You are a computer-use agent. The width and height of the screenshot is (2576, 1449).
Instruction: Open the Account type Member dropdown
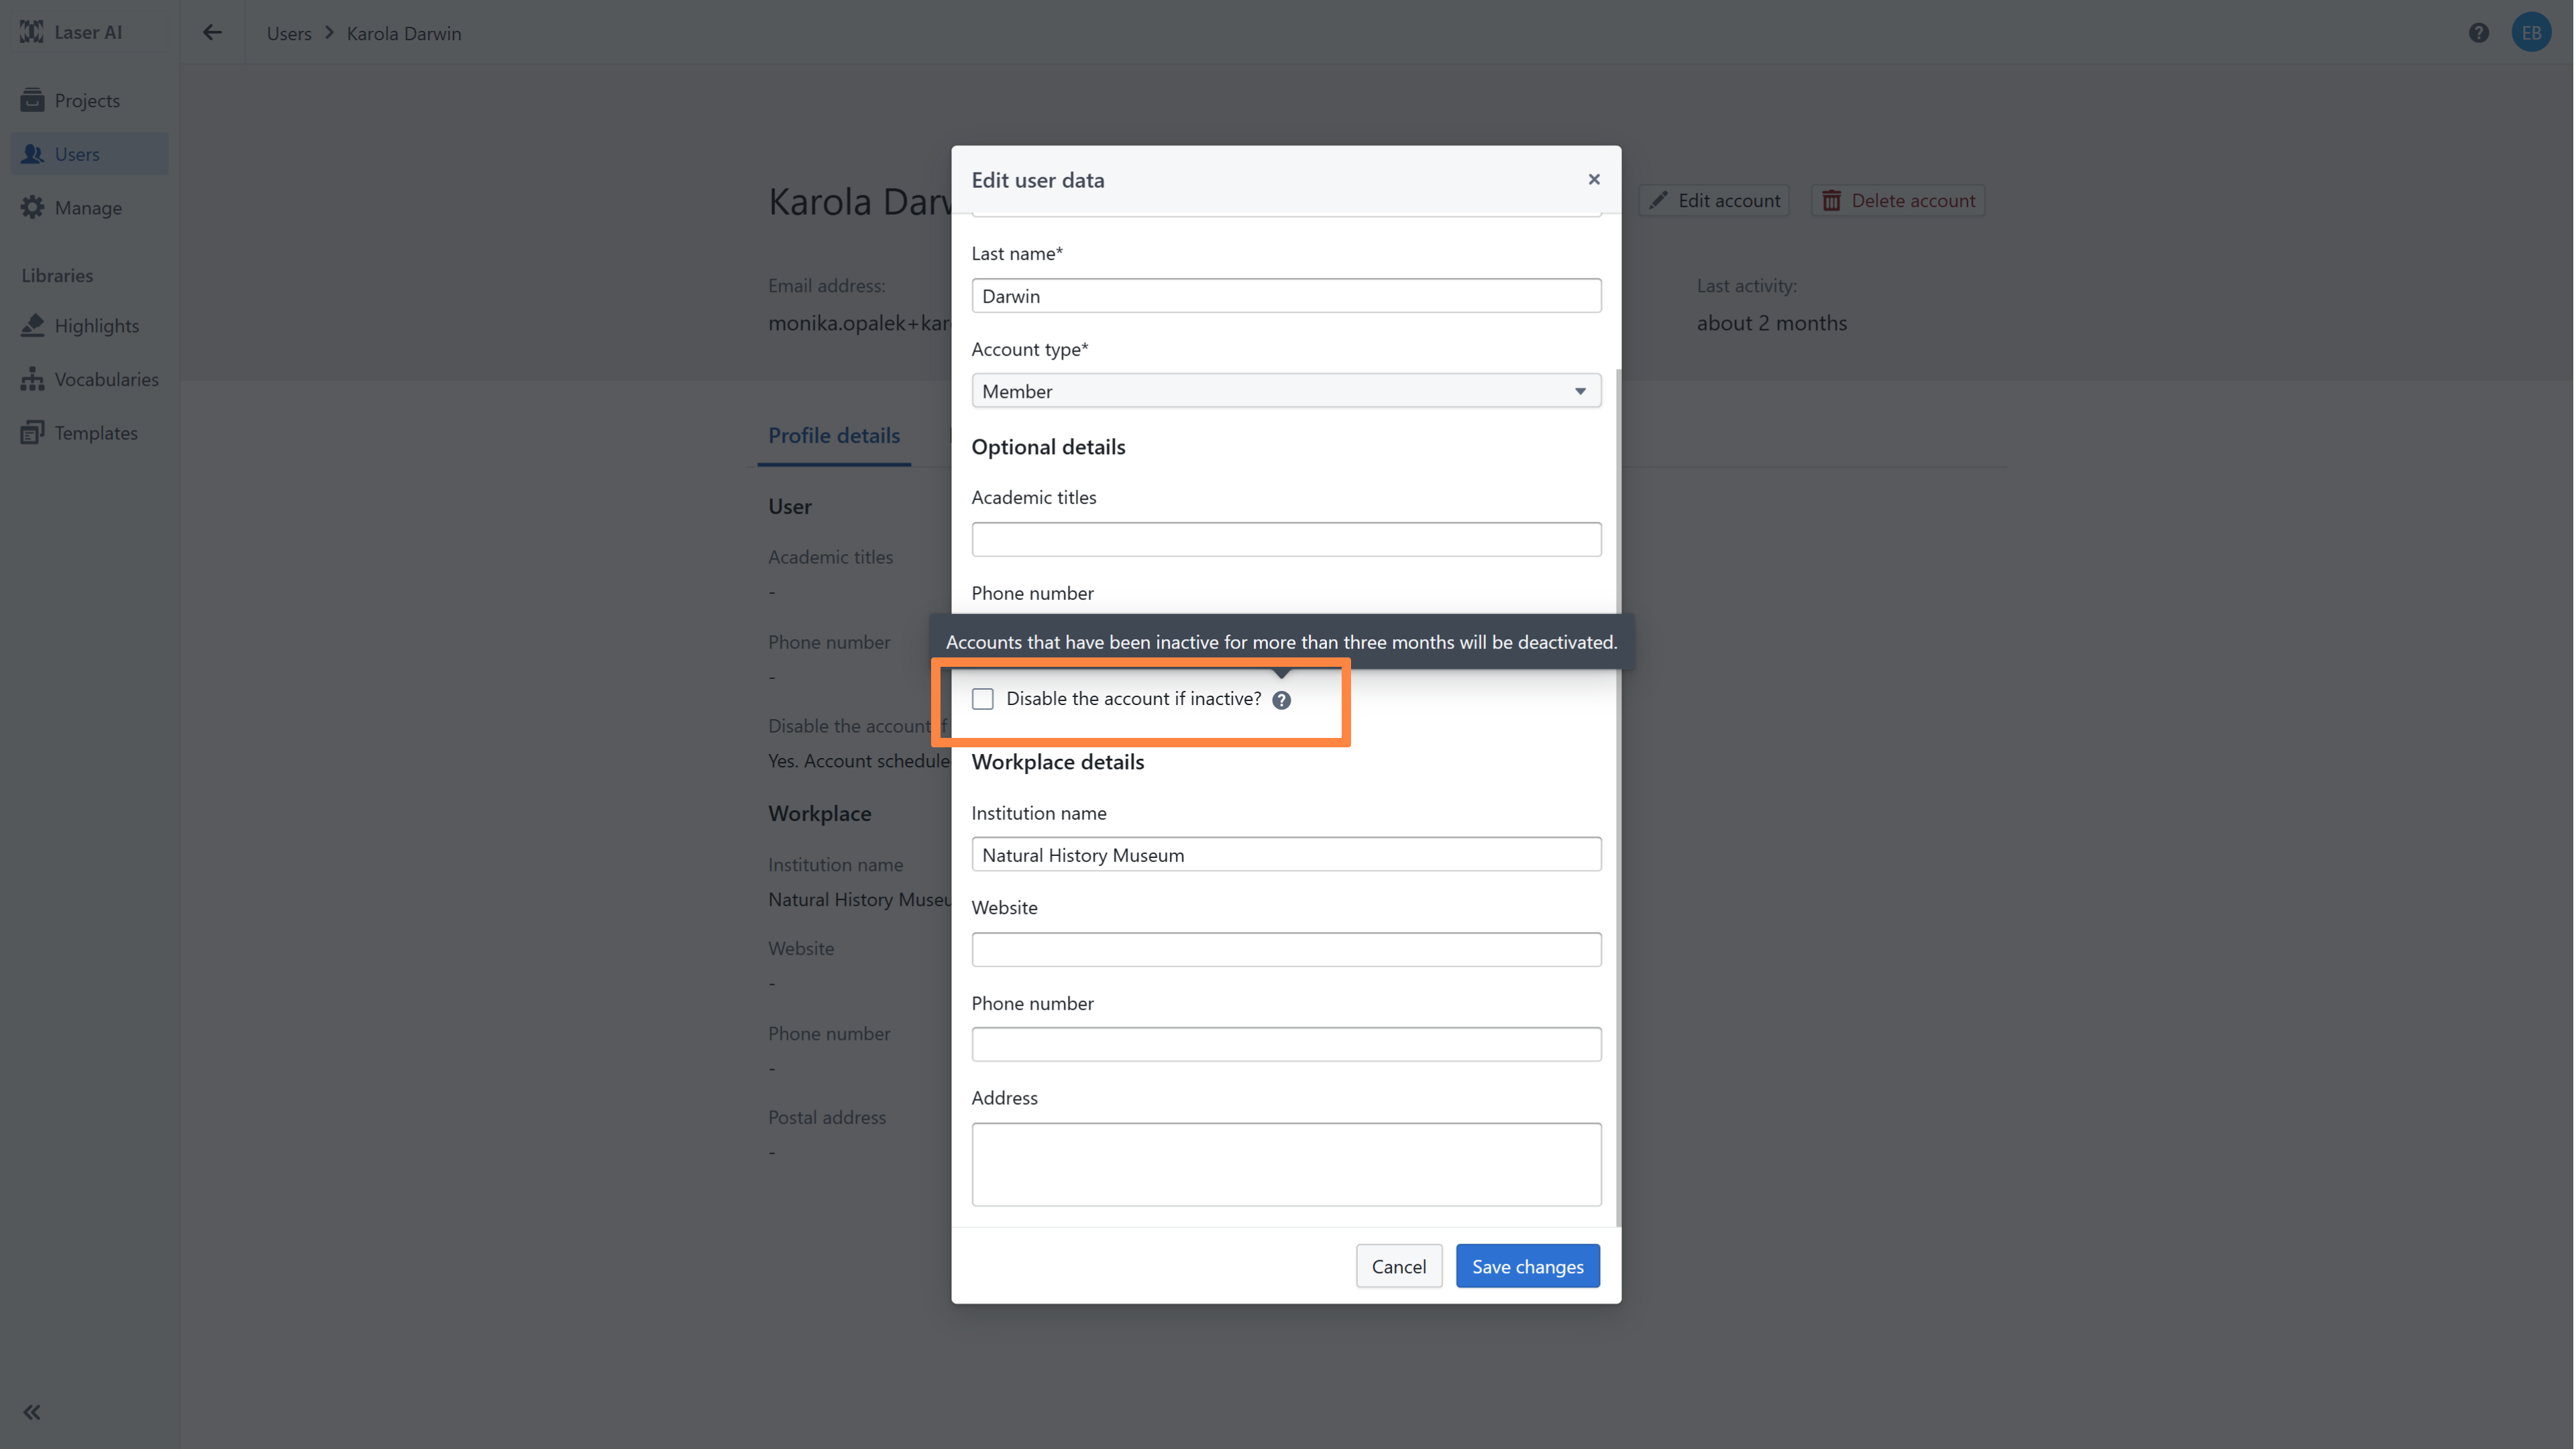click(x=1285, y=391)
